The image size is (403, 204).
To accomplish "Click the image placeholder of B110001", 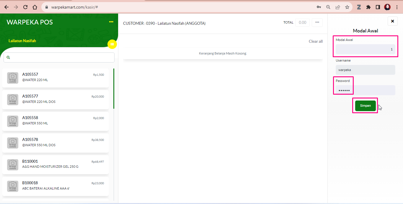I will pyautogui.click(x=13, y=164).
